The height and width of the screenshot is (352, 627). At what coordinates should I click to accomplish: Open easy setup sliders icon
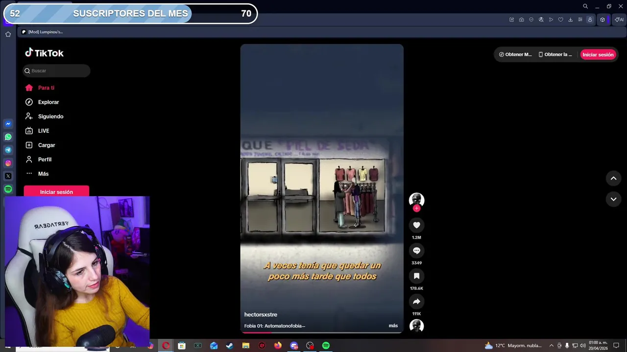(x=580, y=20)
